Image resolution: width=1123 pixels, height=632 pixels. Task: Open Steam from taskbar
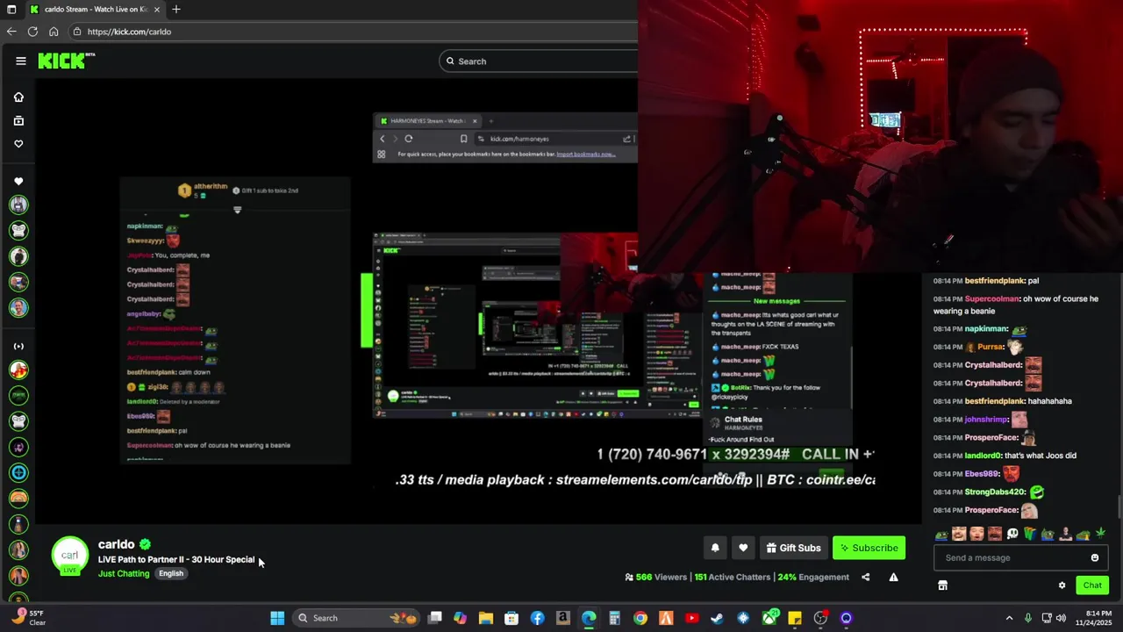[717, 618]
